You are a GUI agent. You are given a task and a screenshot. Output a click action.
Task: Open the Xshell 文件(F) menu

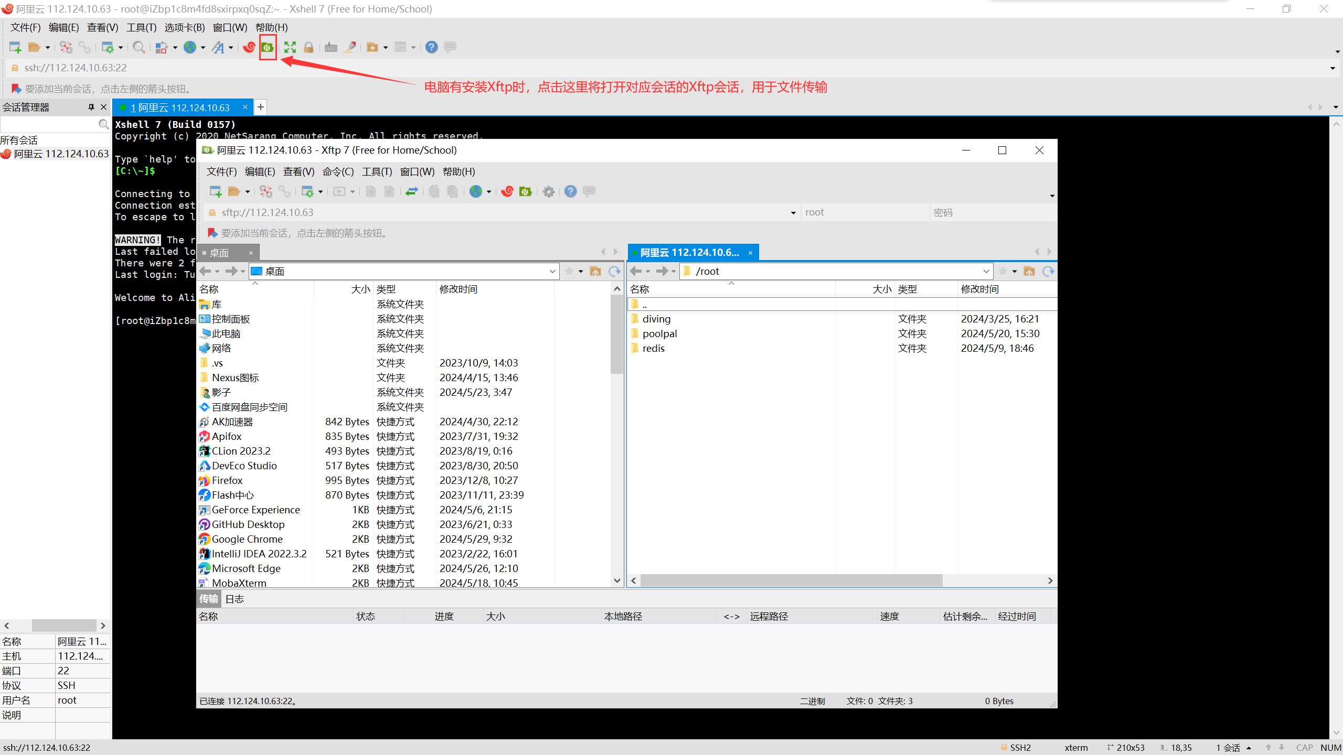tap(25, 28)
